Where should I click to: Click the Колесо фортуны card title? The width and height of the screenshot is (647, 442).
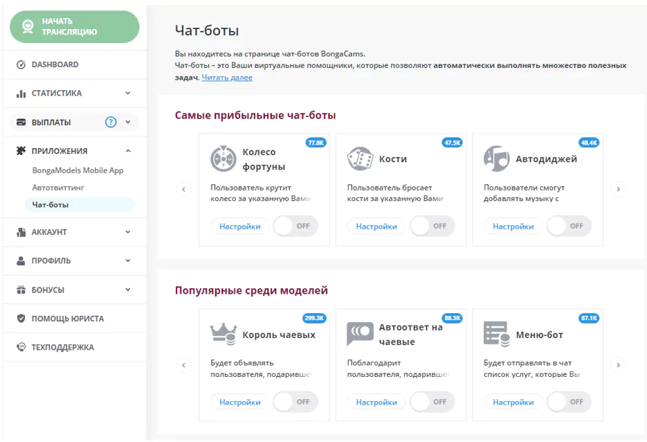pyautogui.click(x=264, y=159)
